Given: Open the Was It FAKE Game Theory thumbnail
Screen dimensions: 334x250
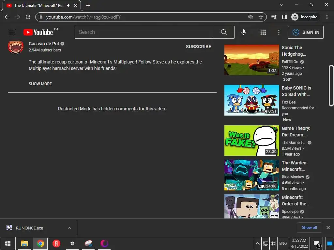Looking at the screenshot, I should (251, 141).
